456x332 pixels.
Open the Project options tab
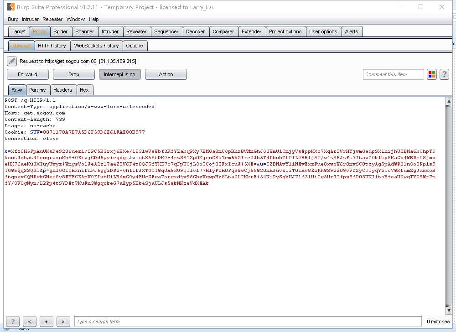click(x=285, y=31)
